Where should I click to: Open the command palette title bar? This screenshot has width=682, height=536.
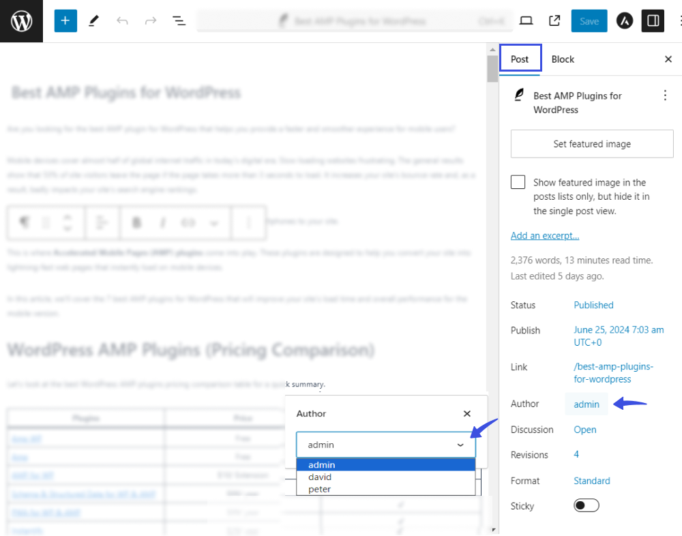pos(355,20)
